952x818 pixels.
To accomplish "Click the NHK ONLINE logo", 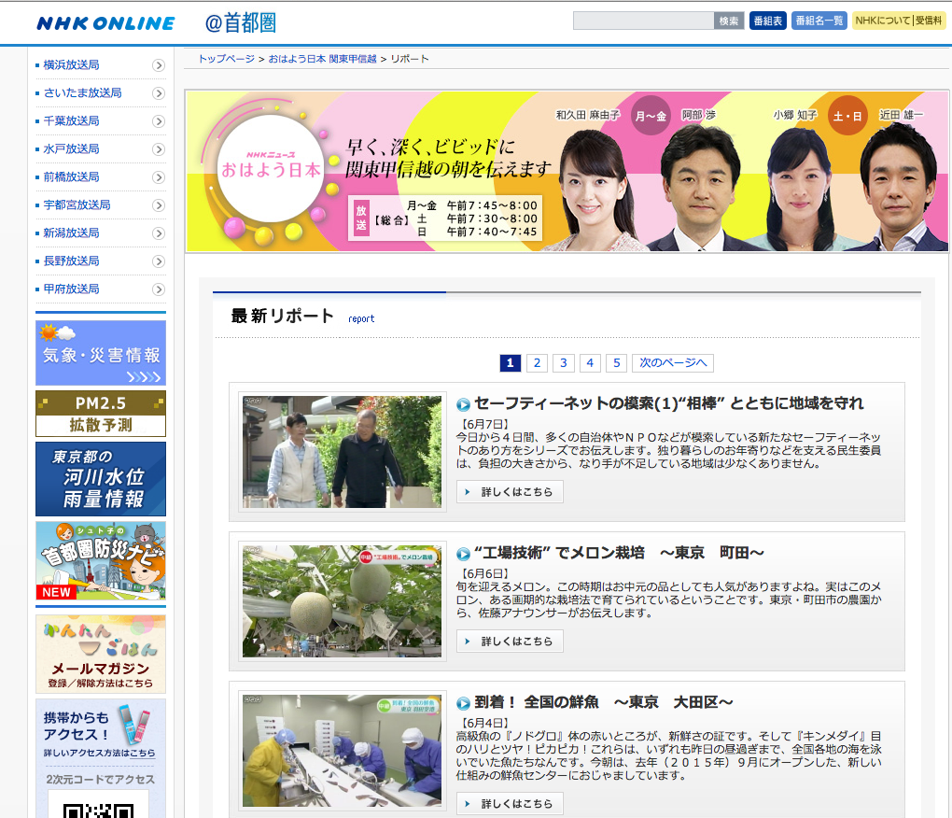I will [105, 23].
